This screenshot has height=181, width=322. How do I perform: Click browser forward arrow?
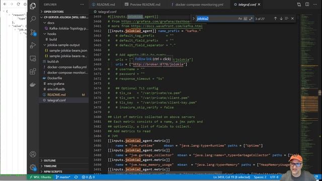12,4
